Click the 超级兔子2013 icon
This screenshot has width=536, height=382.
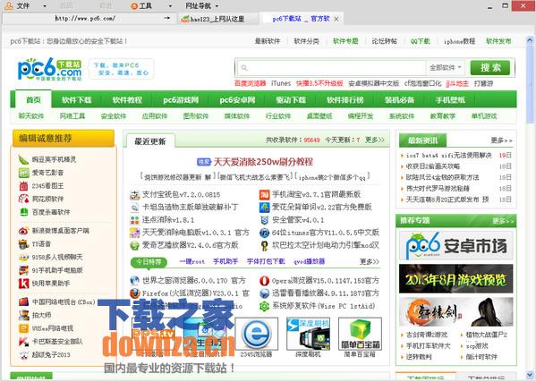(x=23, y=354)
